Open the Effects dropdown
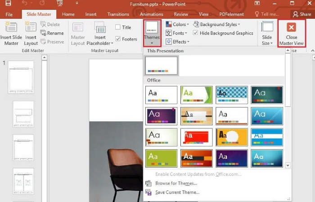This screenshot has width=315, height=202. click(x=178, y=42)
